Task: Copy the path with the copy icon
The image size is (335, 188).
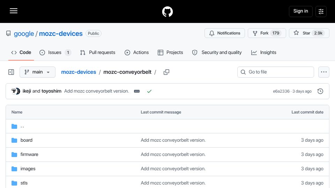Action: (166, 72)
